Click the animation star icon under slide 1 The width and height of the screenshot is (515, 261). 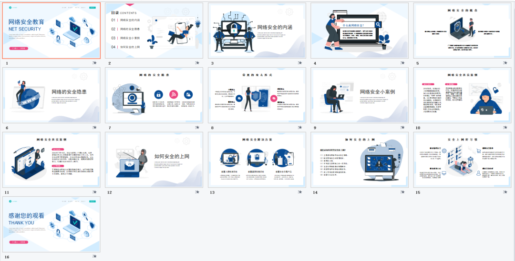(94, 63)
